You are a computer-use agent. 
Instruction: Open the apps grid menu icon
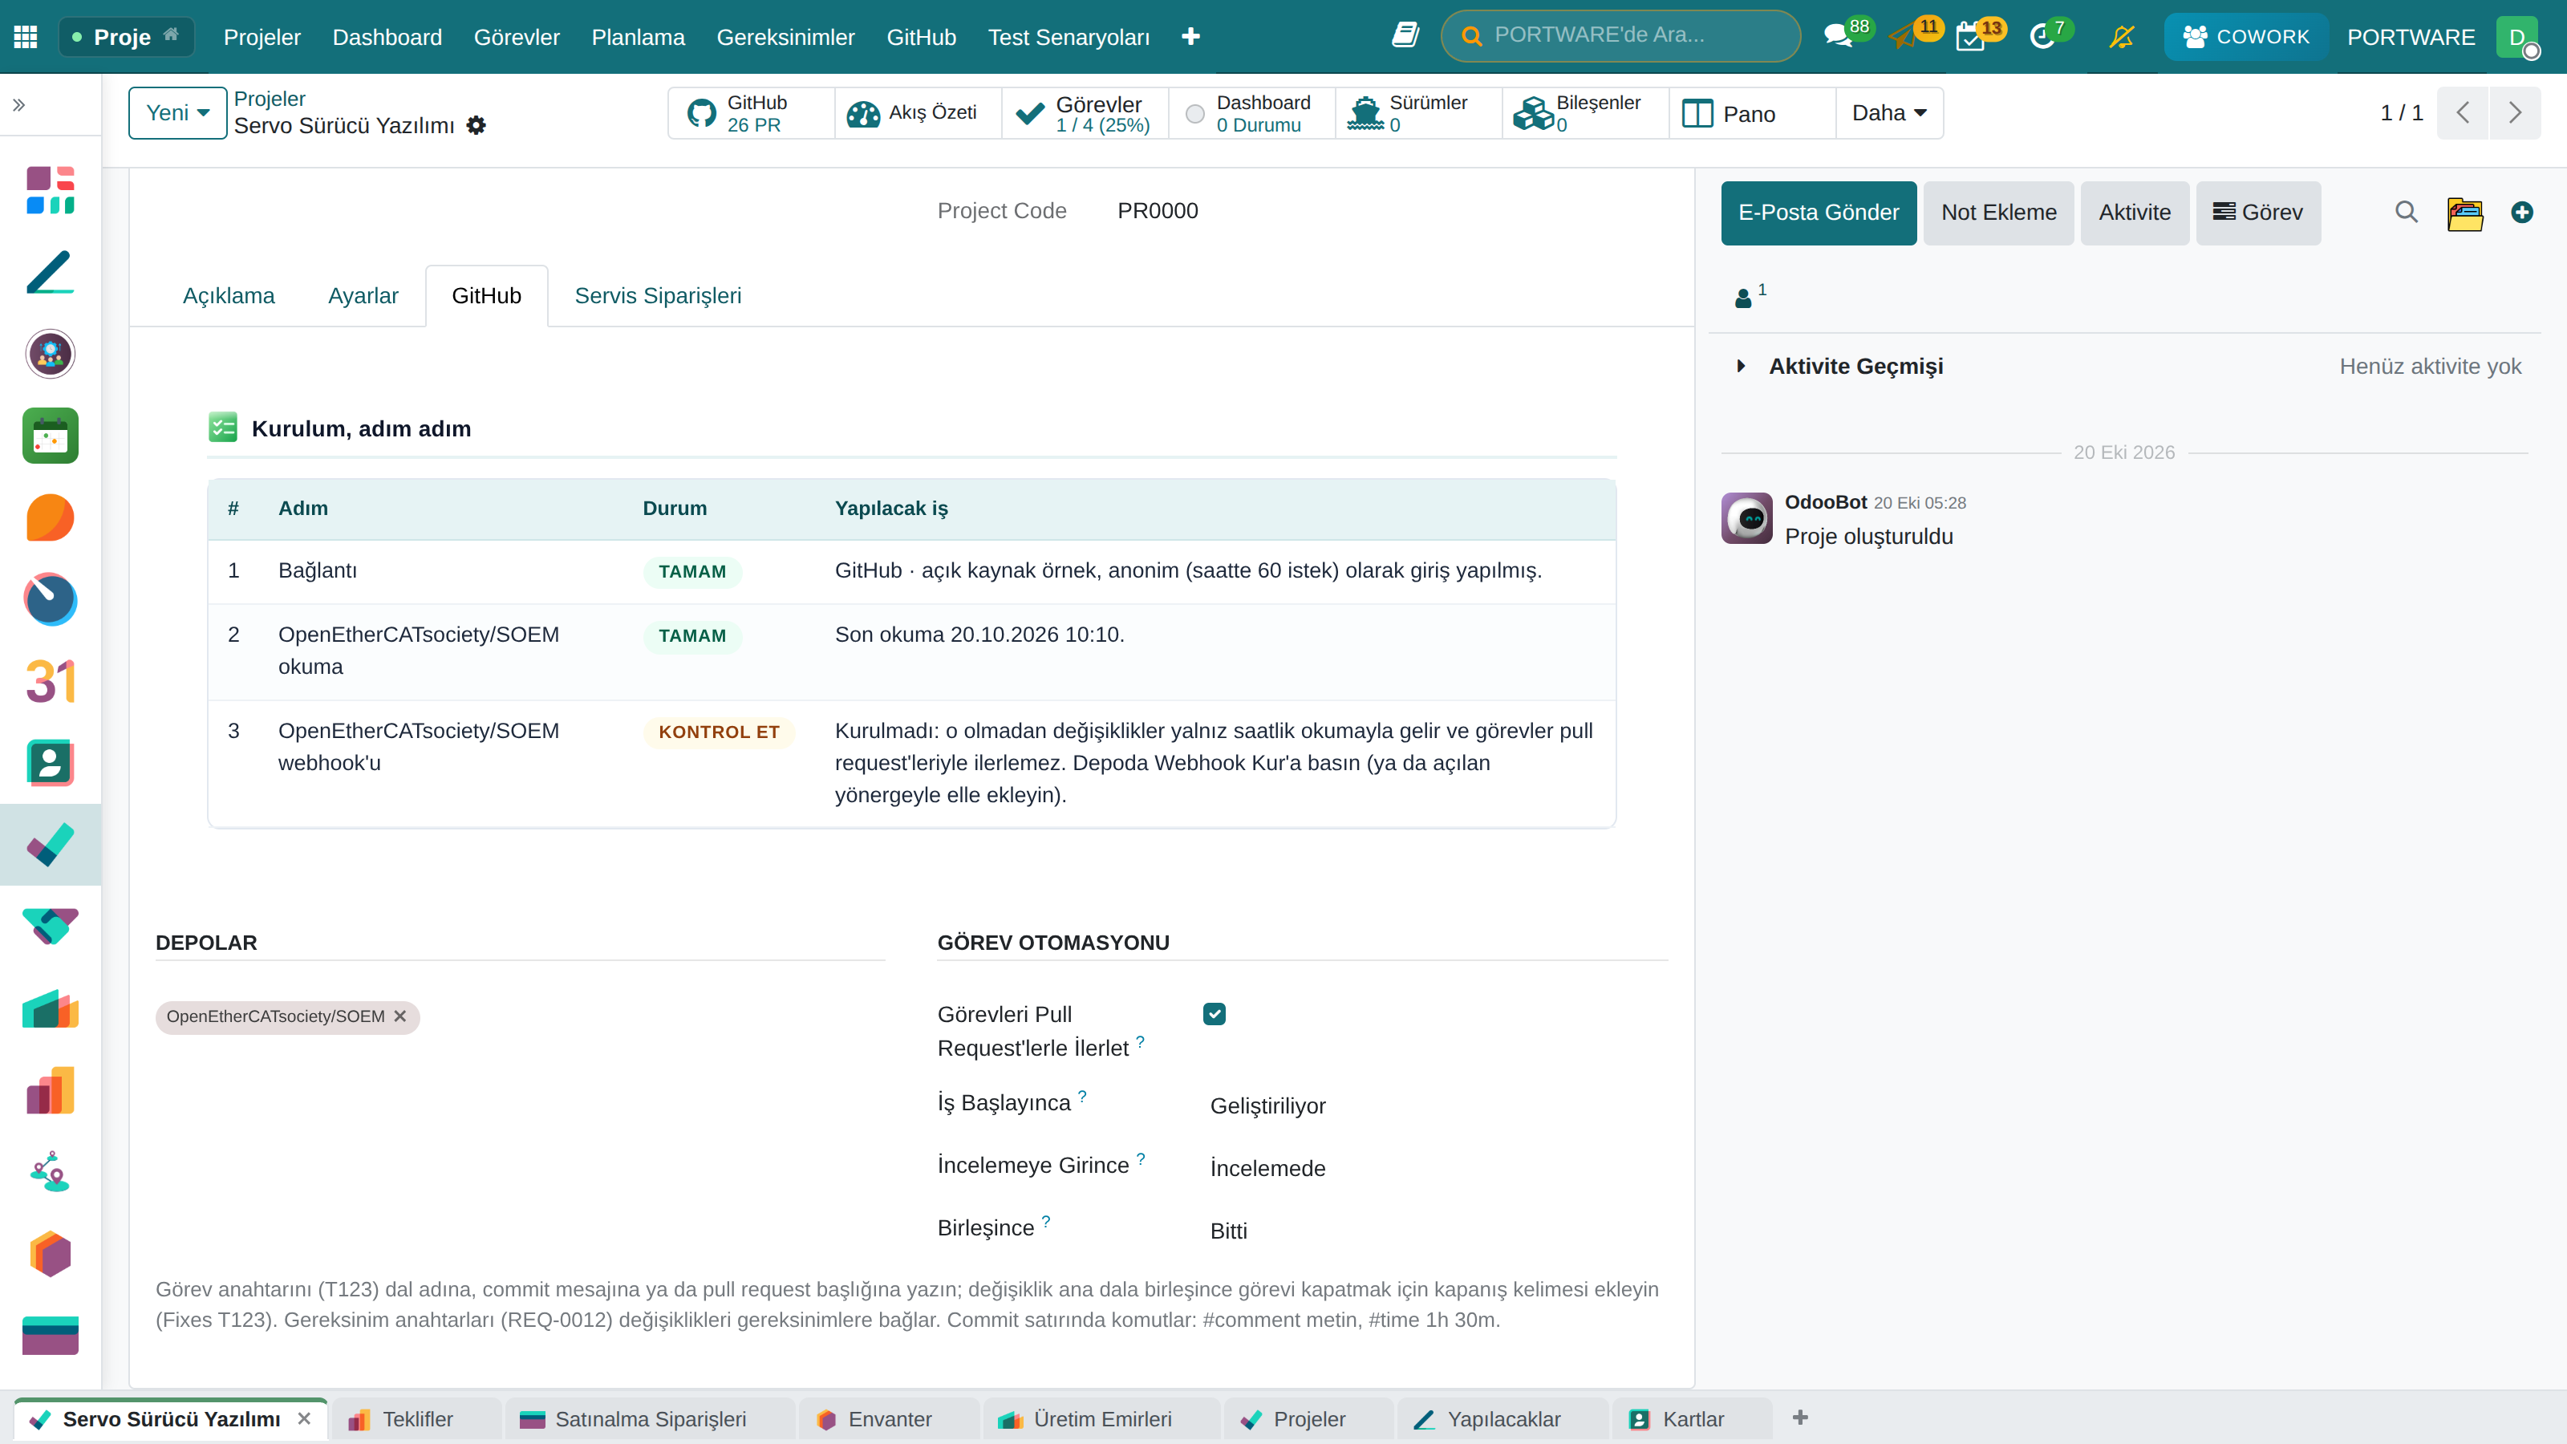(x=26, y=37)
